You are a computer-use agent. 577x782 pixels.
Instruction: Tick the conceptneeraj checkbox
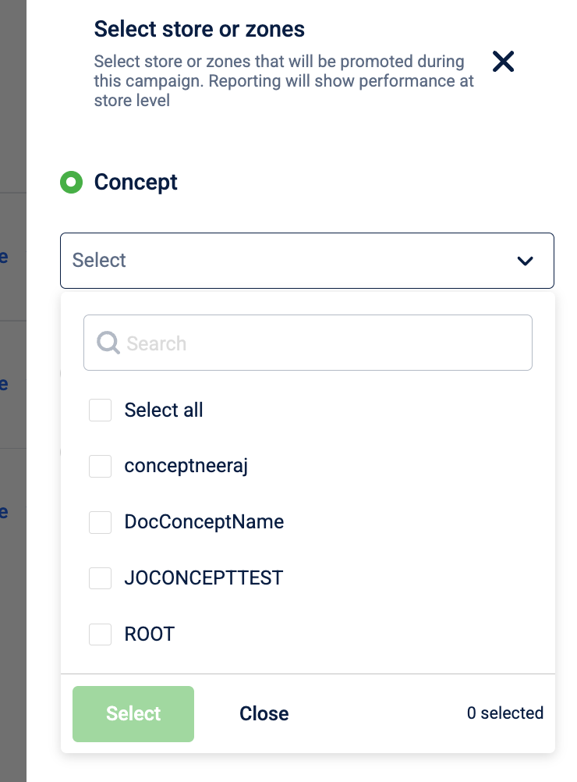(x=100, y=466)
